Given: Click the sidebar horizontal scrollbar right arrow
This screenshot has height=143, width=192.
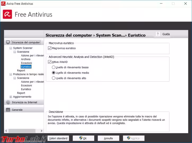Looking at the screenshot, I should tap(41, 131).
